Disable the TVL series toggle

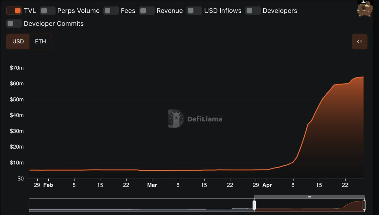coord(14,11)
